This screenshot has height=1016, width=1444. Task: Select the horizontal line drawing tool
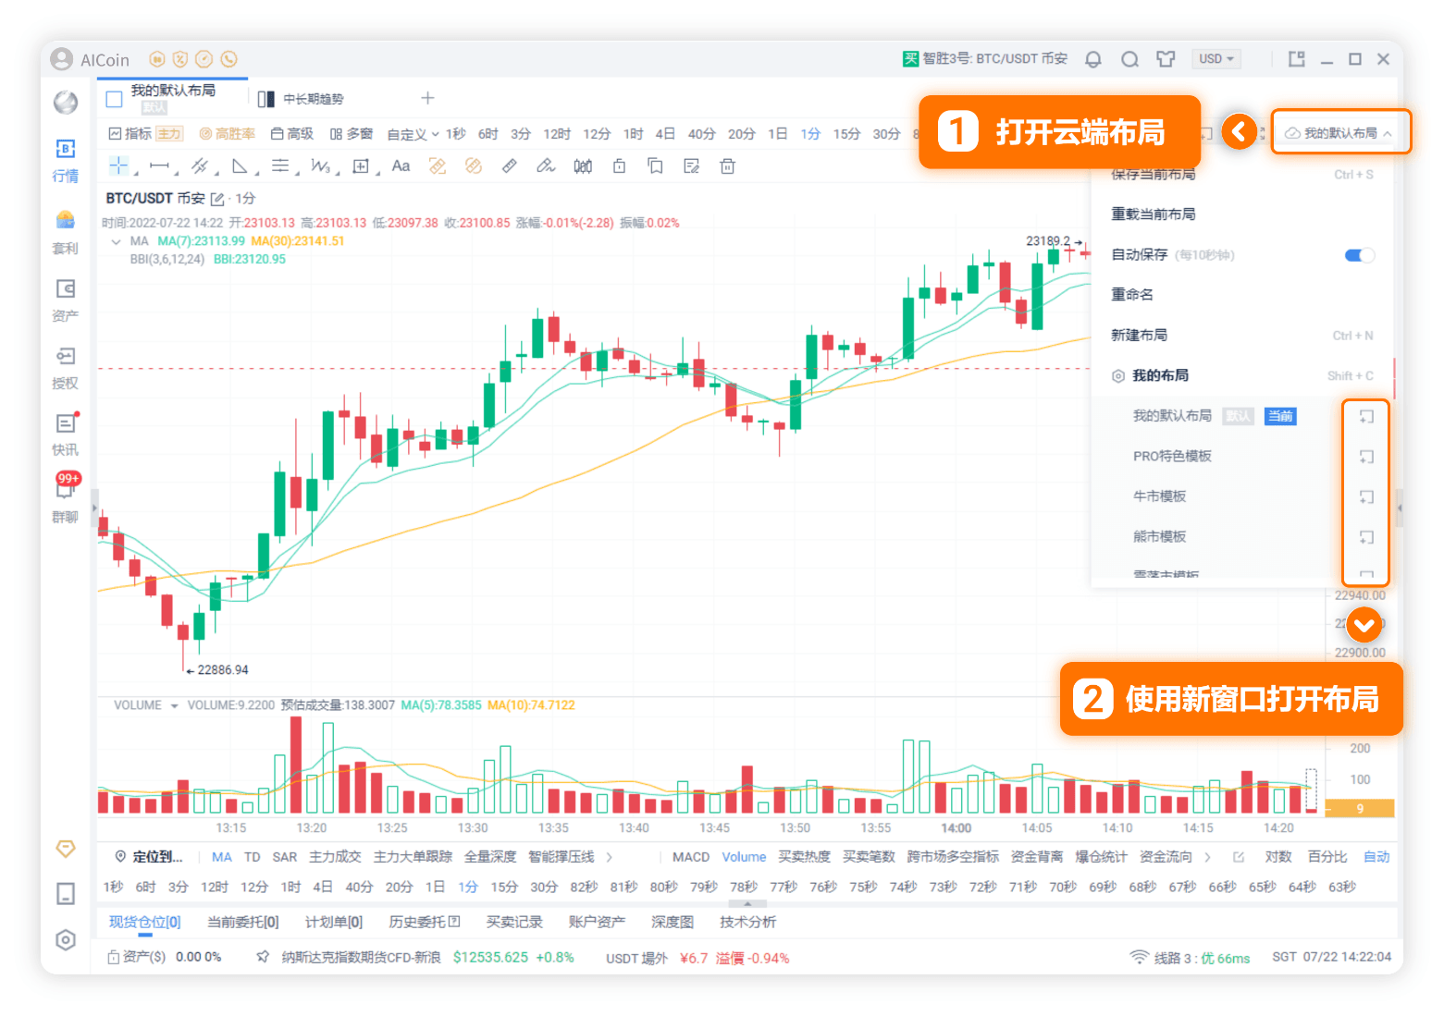tap(159, 166)
